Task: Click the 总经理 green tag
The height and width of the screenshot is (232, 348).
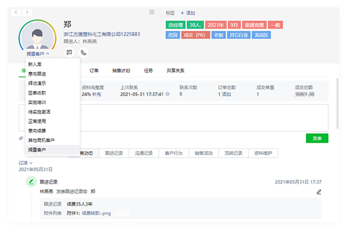Action: pos(174,25)
